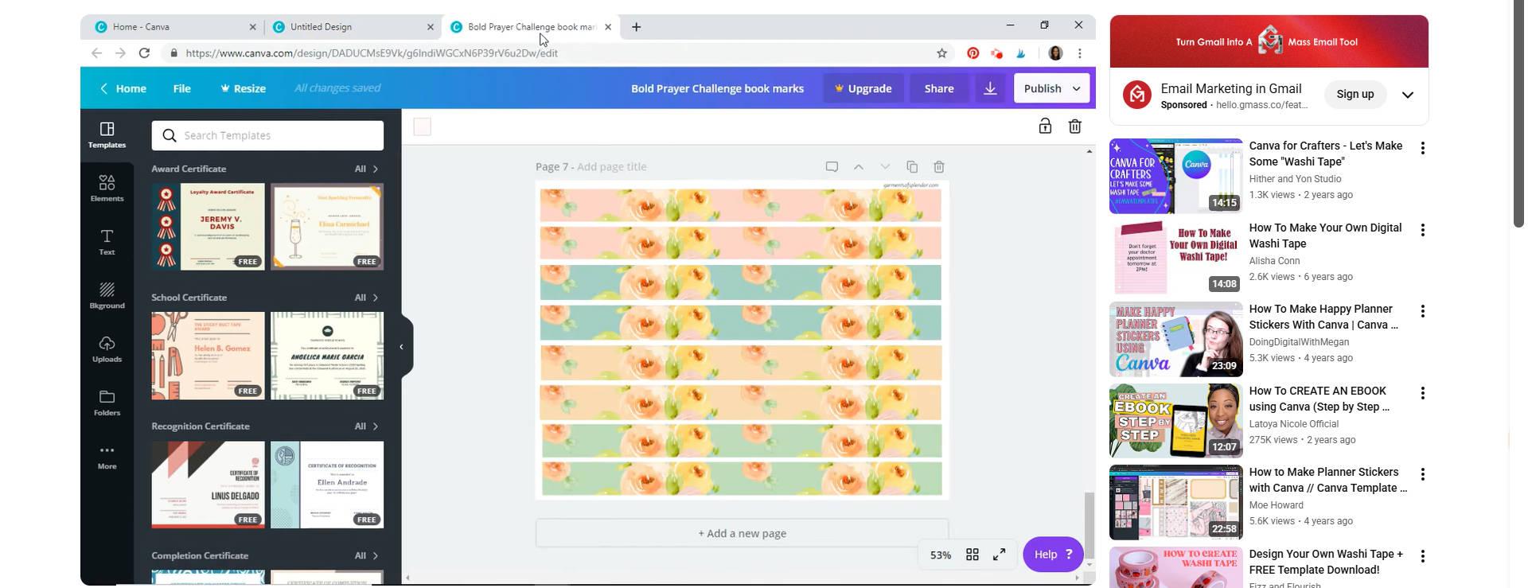Open grid view of pages

(x=972, y=555)
